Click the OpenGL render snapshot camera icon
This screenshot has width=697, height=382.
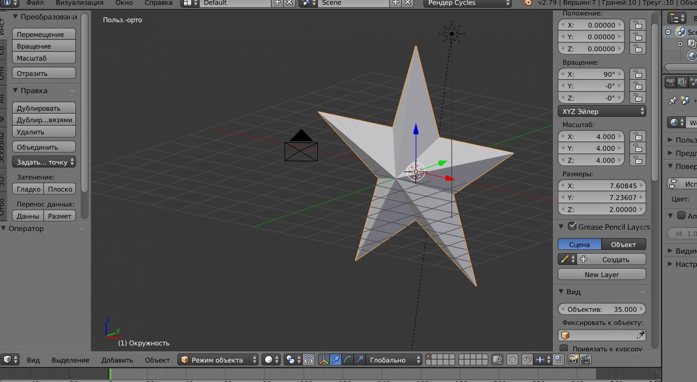click(x=573, y=360)
